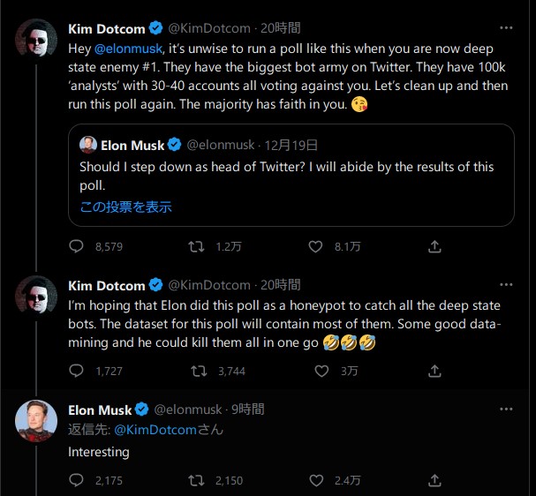Share Elon Musk's Interesting reply
The image size is (536, 496).
434,480
